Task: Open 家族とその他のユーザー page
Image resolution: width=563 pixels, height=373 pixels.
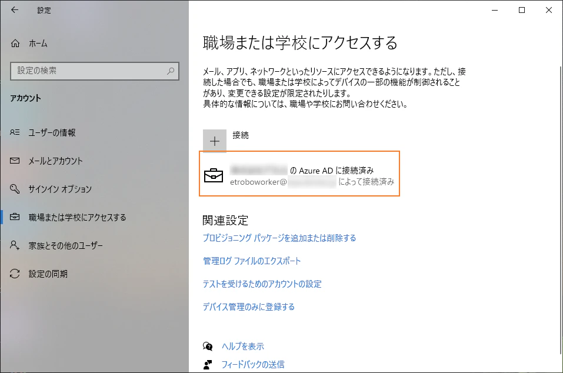Action: 66,245
